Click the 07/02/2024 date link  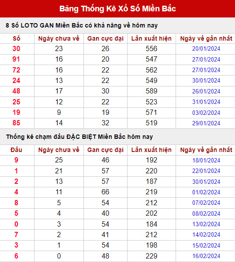[206, 203]
